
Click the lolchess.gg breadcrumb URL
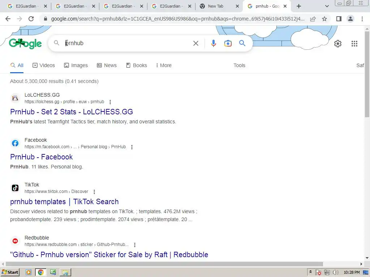[x=64, y=102]
